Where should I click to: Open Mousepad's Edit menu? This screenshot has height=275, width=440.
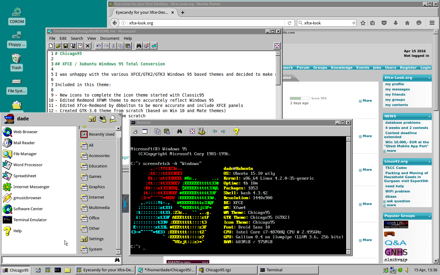(x=63, y=38)
